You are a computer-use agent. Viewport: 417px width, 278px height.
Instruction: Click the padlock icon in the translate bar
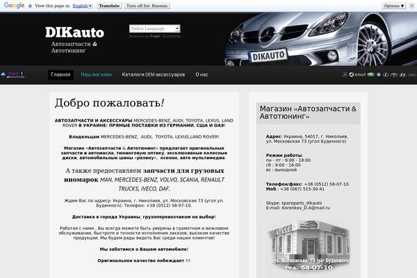(x=30, y=6)
